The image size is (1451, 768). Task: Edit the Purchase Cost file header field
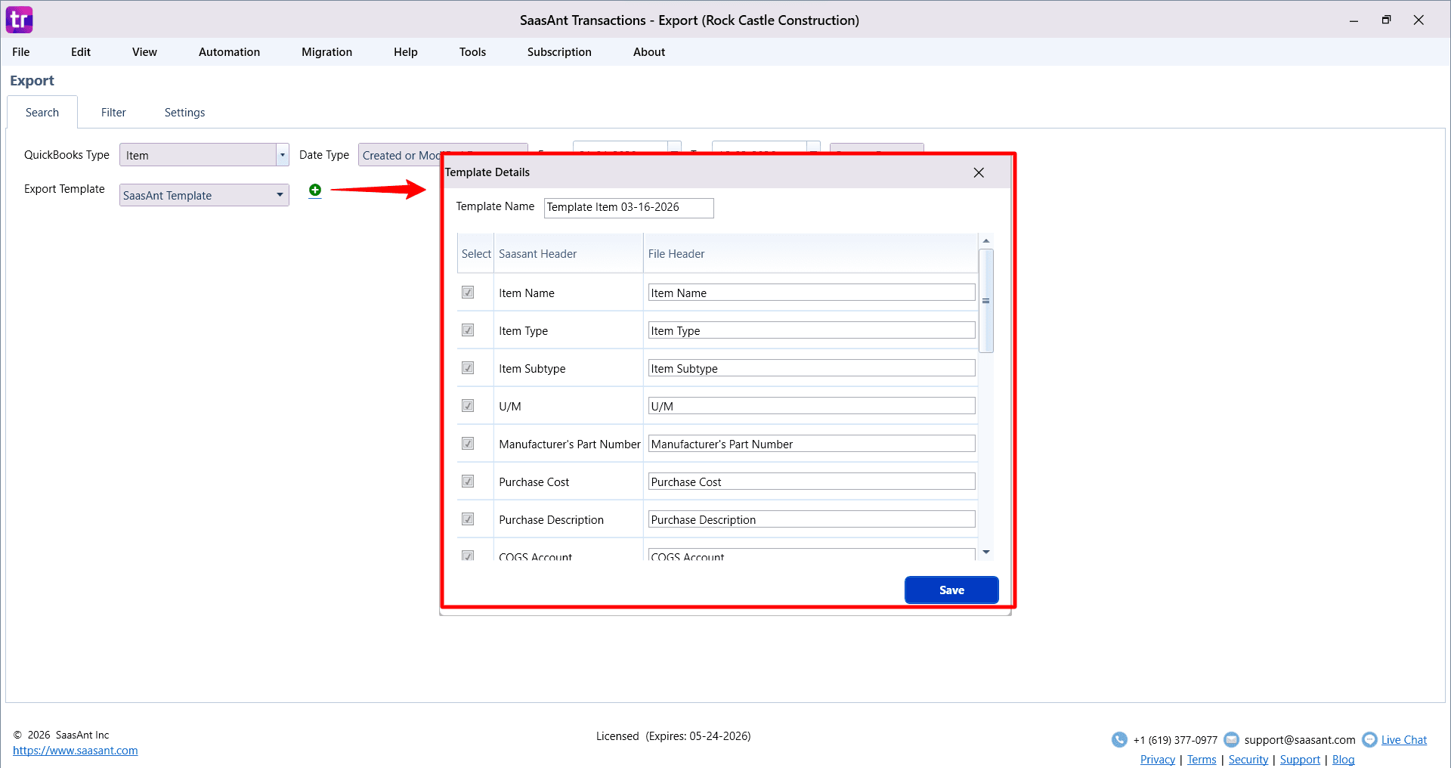tap(812, 482)
